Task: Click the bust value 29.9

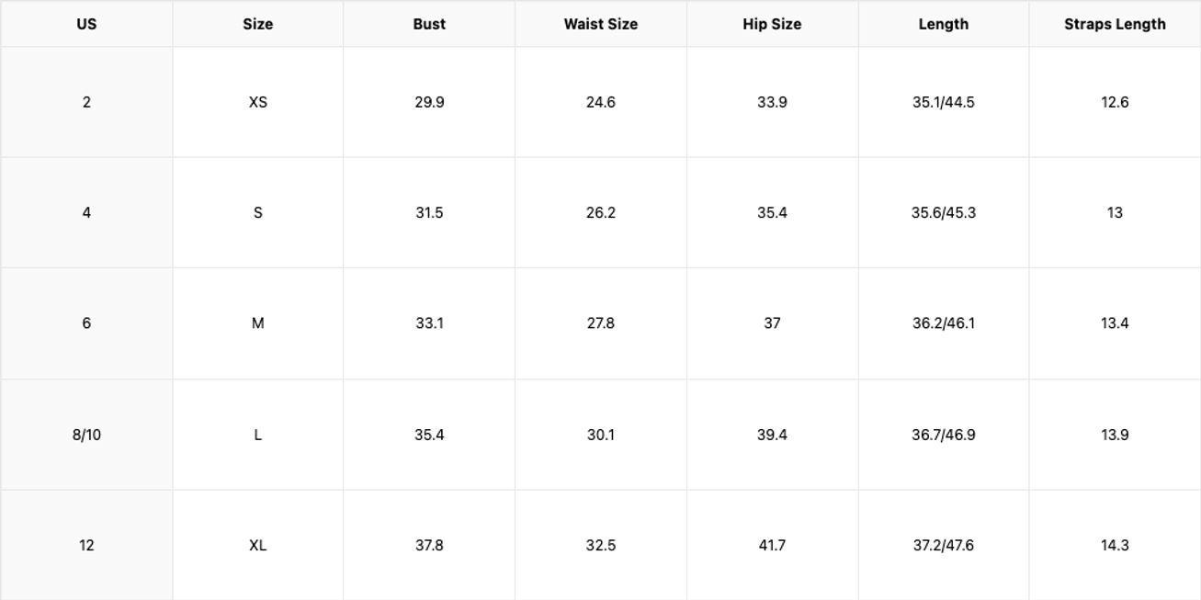Action: coord(429,102)
